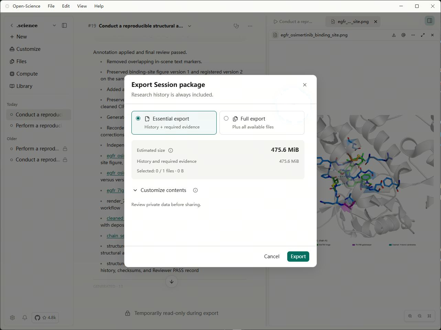The width and height of the screenshot is (441, 330).
Task: Open the notifications bell
Action: [x=25, y=318]
